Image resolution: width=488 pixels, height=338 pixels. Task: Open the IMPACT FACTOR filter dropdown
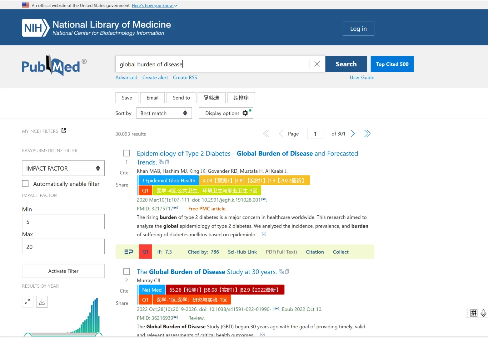pyautogui.click(x=63, y=168)
